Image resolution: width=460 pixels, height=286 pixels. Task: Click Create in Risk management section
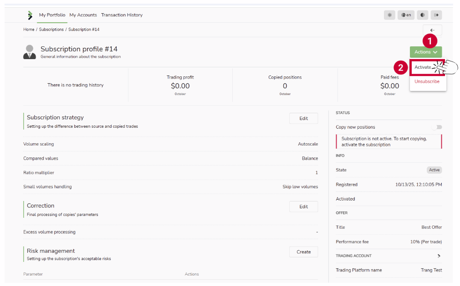tap(303, 252)
